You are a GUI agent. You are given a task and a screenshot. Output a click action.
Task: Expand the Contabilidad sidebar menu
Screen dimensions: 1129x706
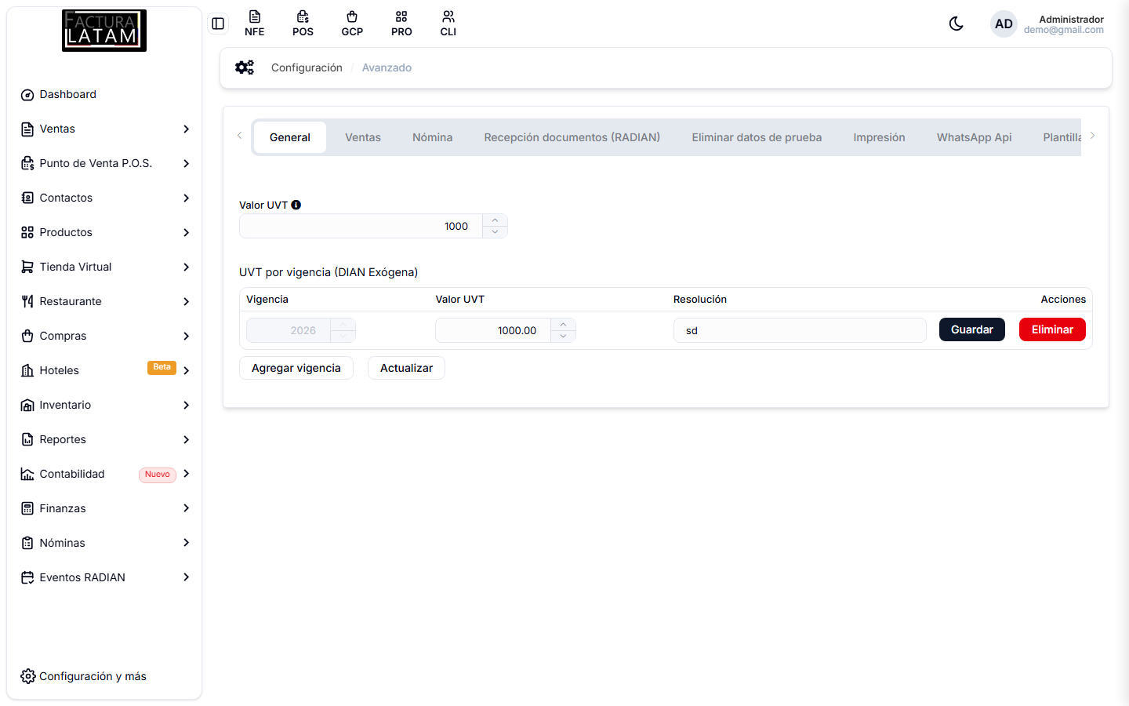click(105, 474)
